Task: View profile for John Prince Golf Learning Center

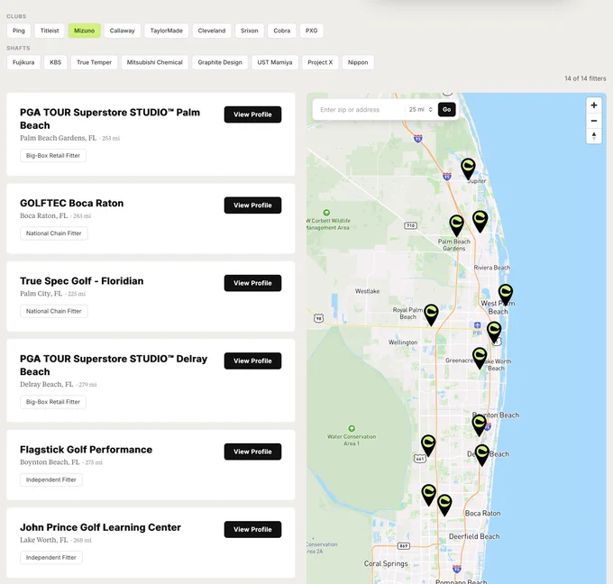Action: click(x=252, y=529)
